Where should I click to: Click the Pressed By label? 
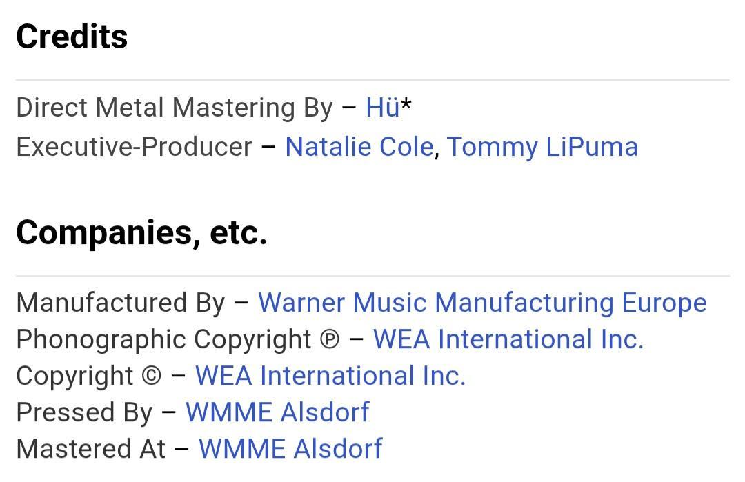click(84, 412)
